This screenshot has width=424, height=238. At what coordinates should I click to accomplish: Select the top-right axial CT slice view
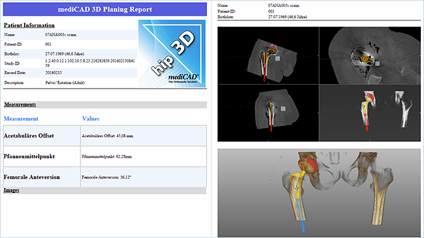[x=370, y=56]
